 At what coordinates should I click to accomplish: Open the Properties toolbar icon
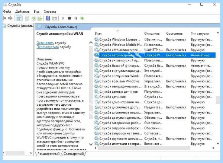click(27, 18)
